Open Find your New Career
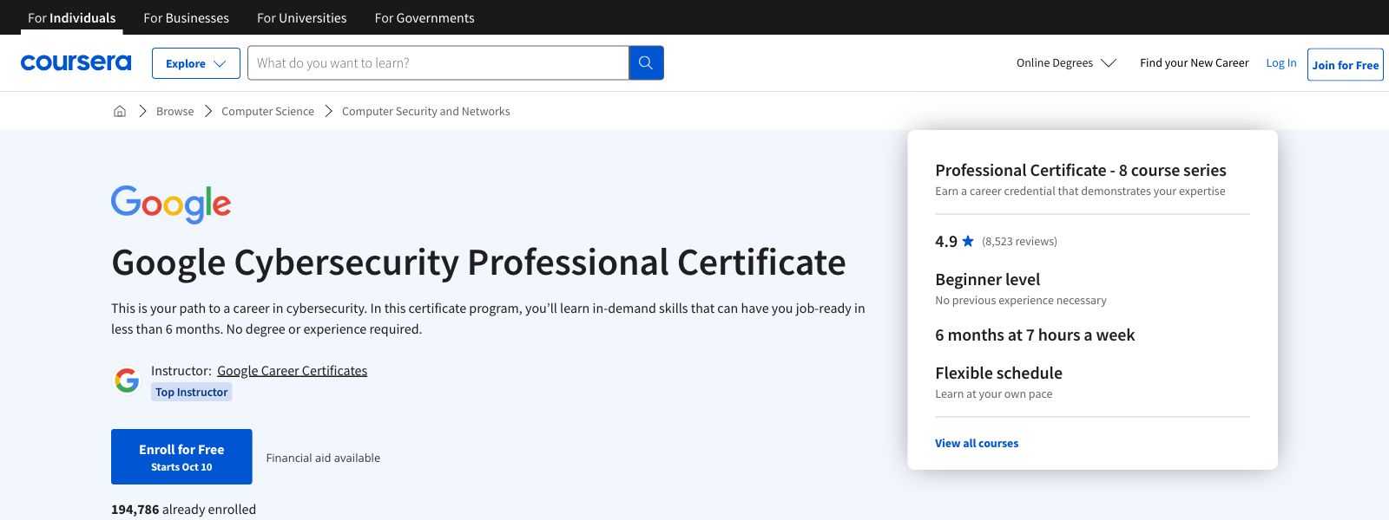 click(1194, 62)
